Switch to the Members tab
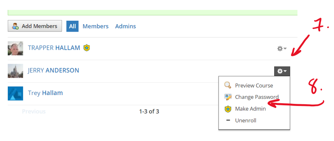The height and width of the screenshot is (141, 334). pyautogui.click(x=96, y=26)
